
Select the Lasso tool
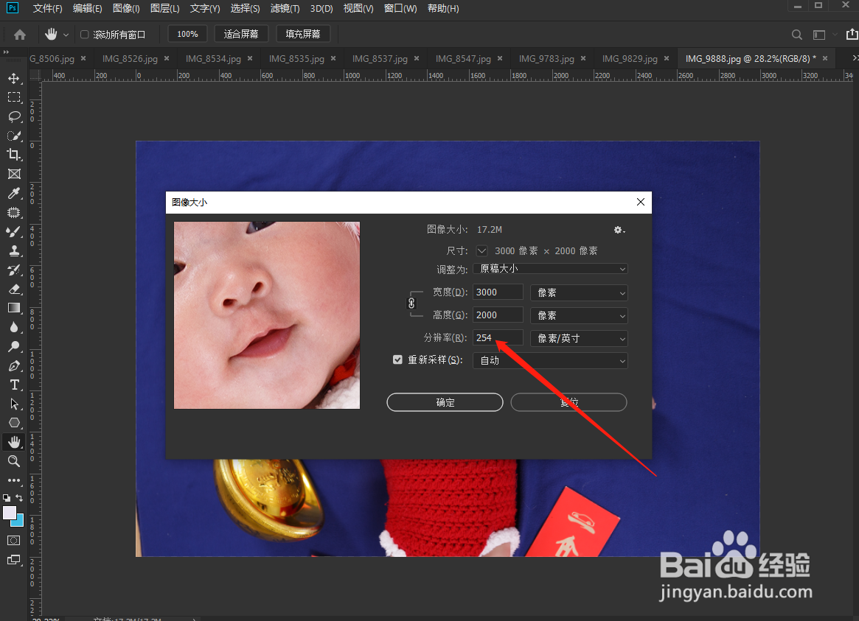point(14,116)
